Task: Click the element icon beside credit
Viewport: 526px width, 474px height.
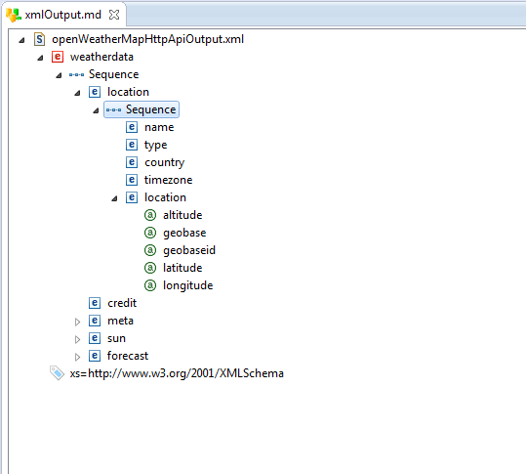Action: pos(95,303)
